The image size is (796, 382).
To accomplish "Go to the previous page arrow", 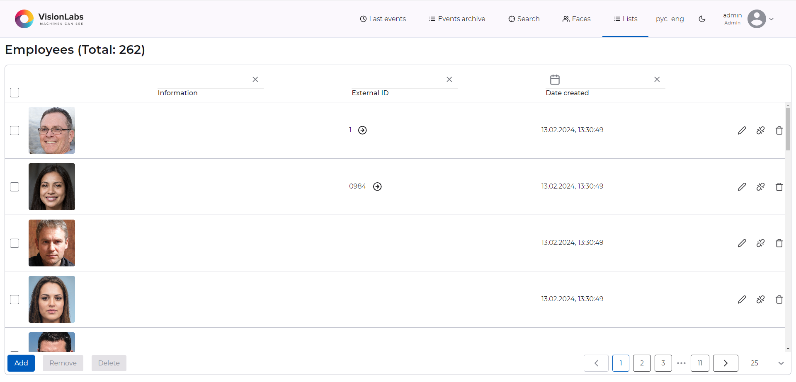I will [x=596, y=363].
